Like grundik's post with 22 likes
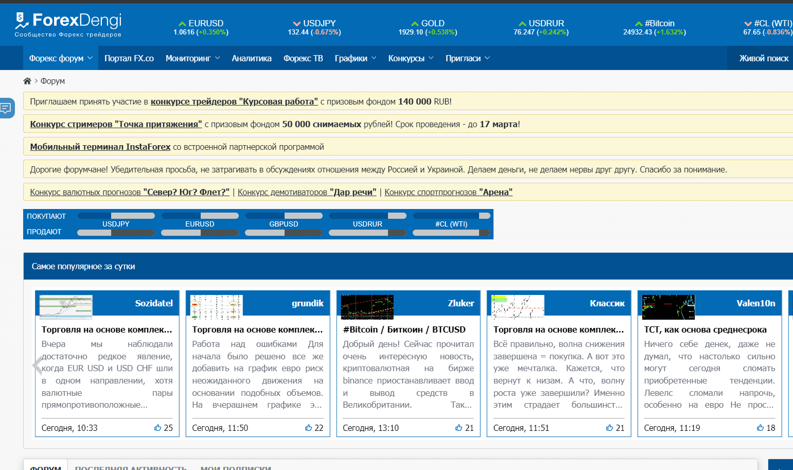 [x=309, y=428]
